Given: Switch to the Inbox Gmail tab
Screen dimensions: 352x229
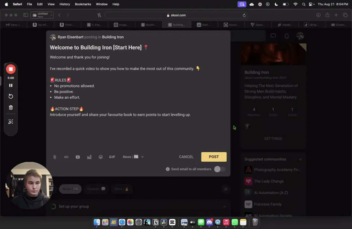Looking at the screenshot, I should tap(13, 25).
